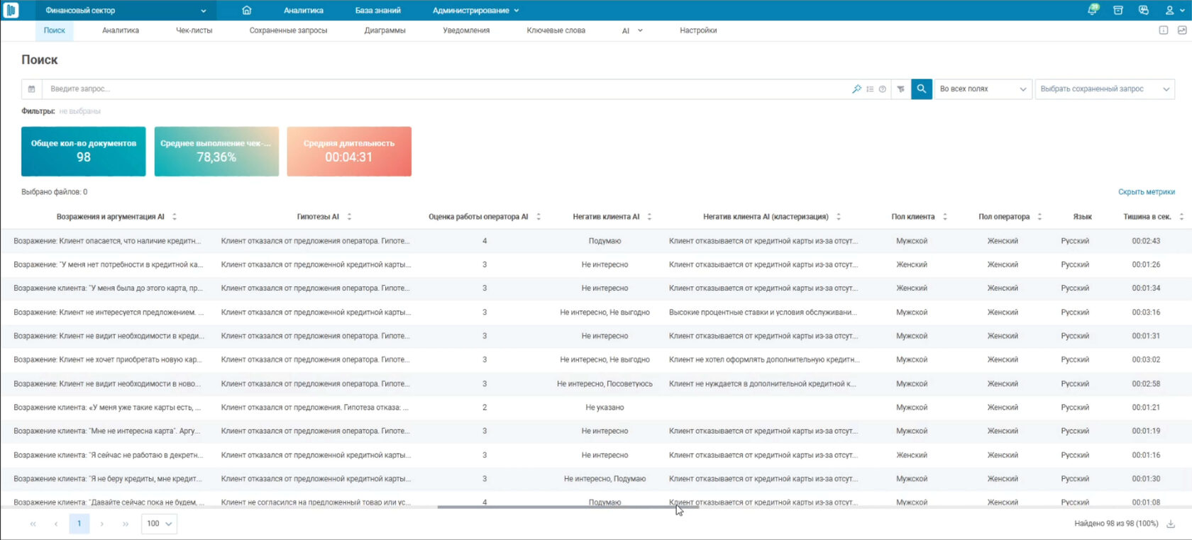This screenshot has height=540, width=1192.
Task: Go to the home icon in top bar
Action: (x=247, y=10)
